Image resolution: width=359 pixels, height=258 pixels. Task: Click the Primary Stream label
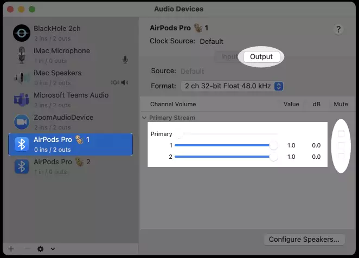(172, 118)
